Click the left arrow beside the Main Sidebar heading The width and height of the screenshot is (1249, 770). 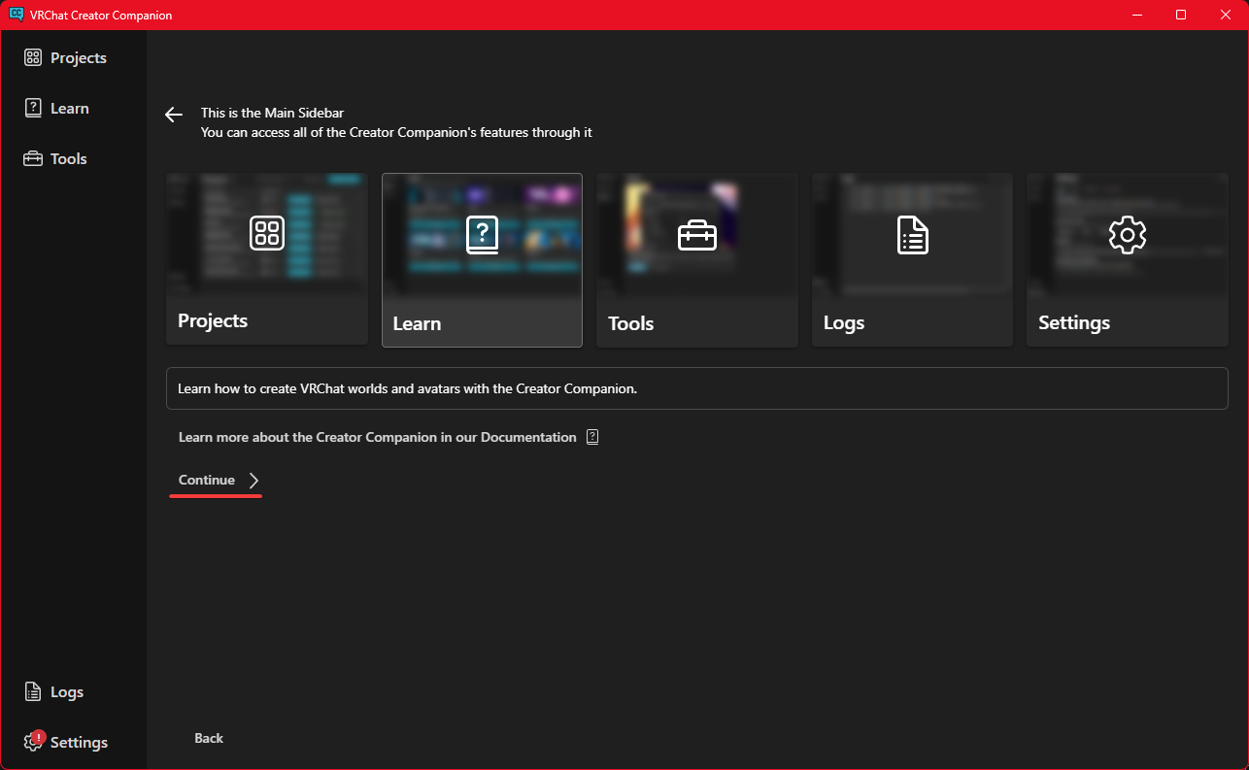[x=174, y=115]
